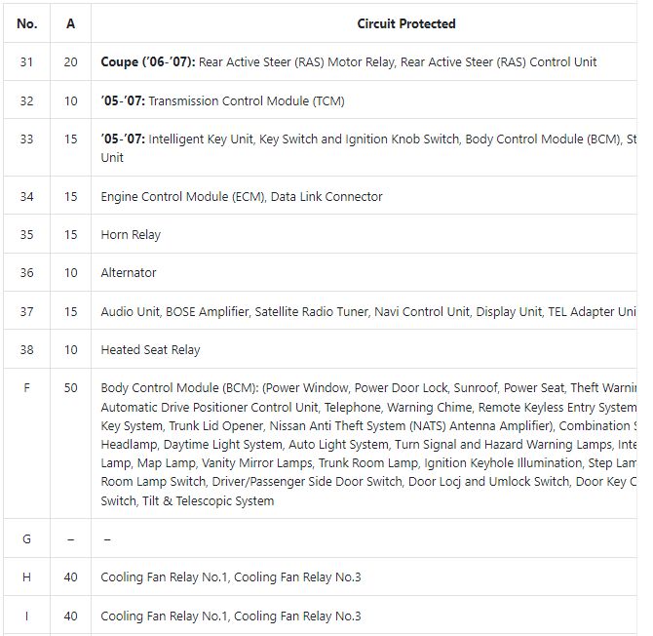Select Cooling Fan Relay text in row I

231,616
